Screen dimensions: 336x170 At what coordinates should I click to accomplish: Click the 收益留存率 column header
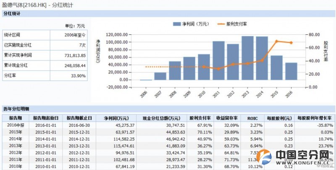227,118
